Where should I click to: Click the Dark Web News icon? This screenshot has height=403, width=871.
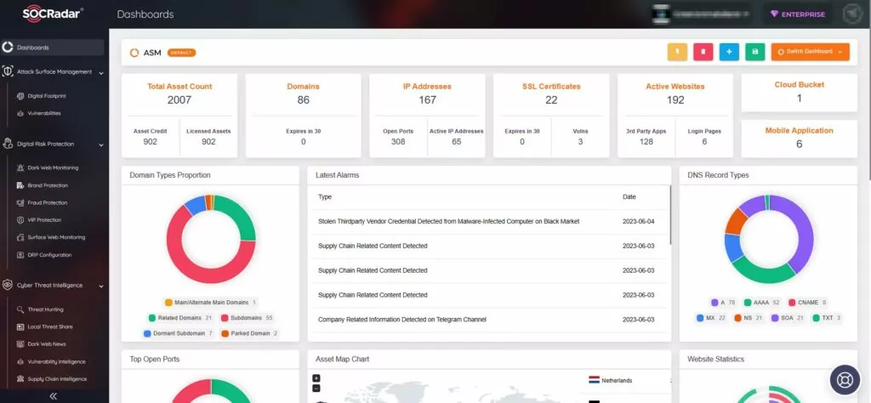(x=20, y=344)
